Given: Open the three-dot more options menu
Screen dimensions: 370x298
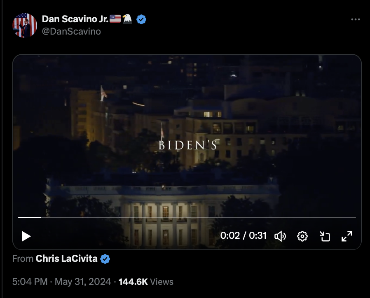Looking at the screenshot, I should click(355, 19).
